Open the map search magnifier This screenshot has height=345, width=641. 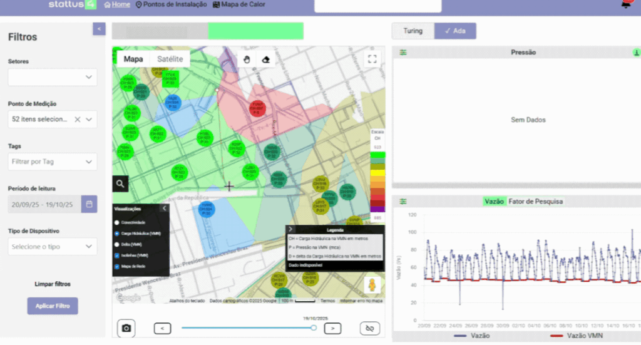coord(121,183)
